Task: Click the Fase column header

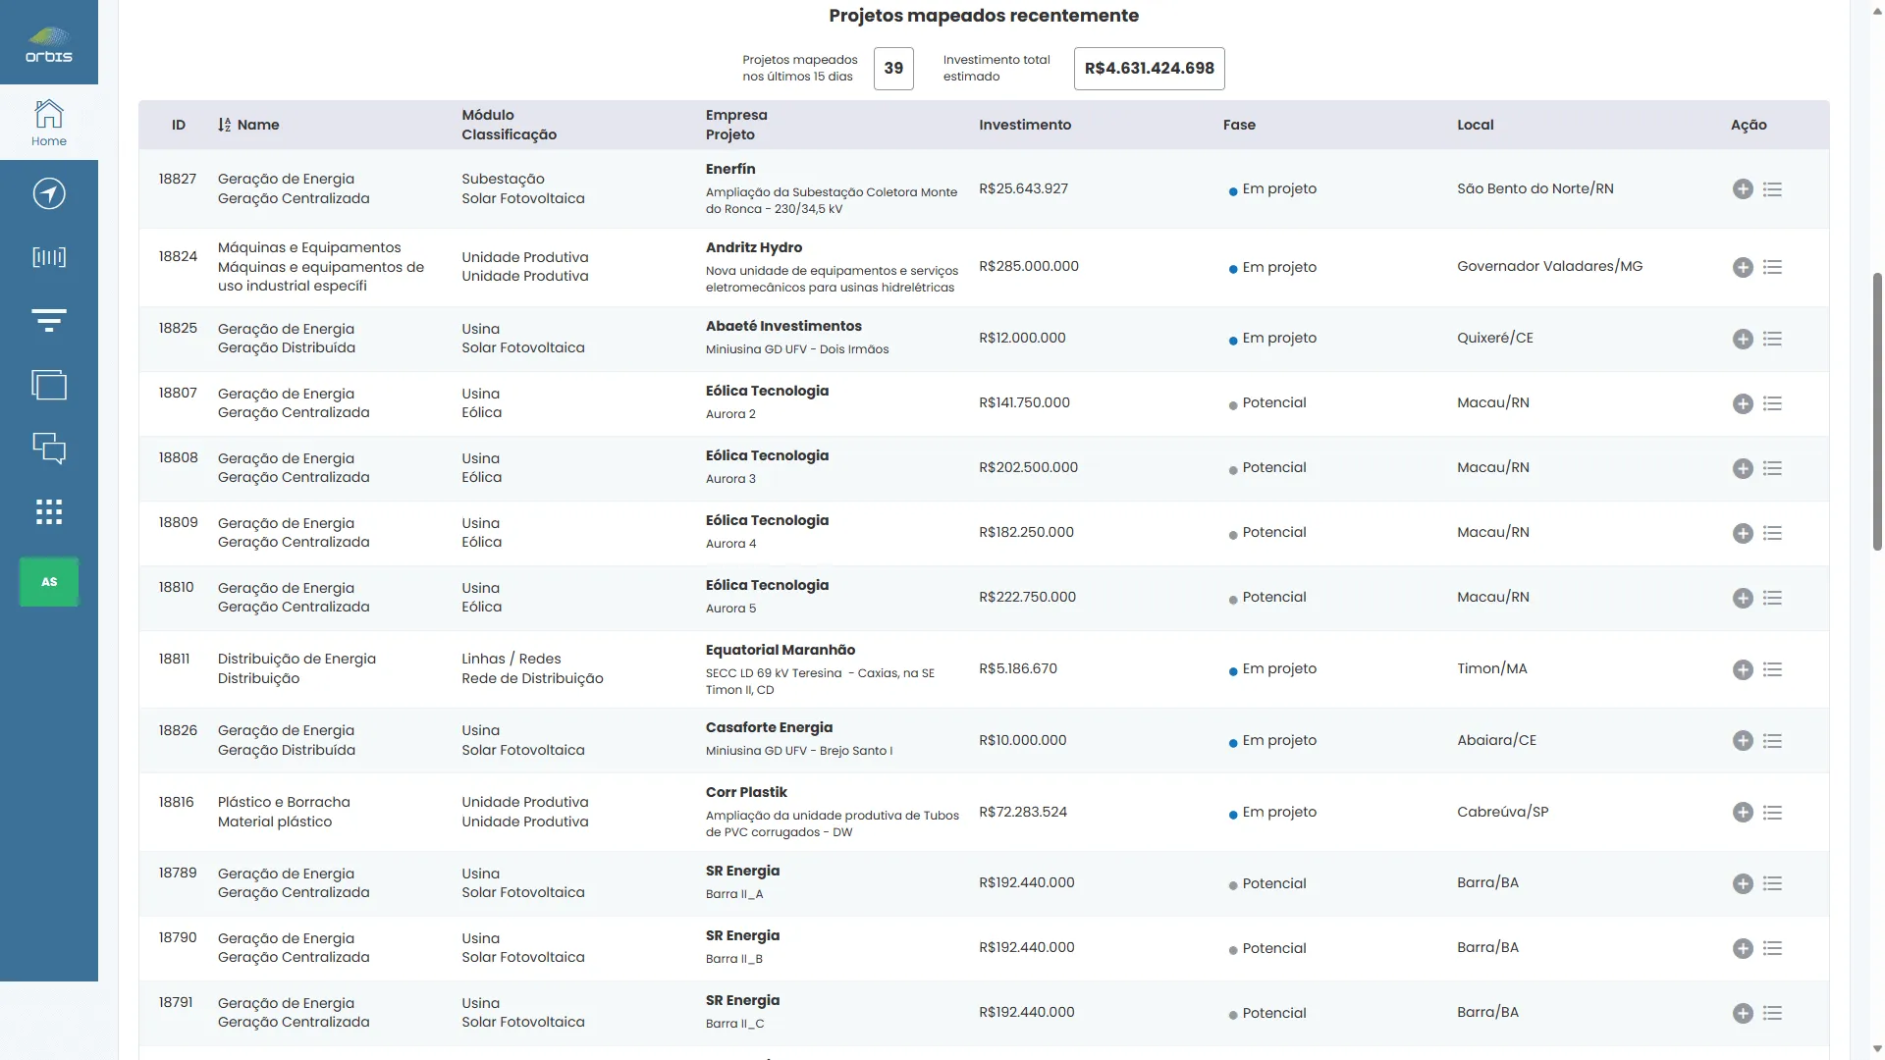Action: (1239, 125)
